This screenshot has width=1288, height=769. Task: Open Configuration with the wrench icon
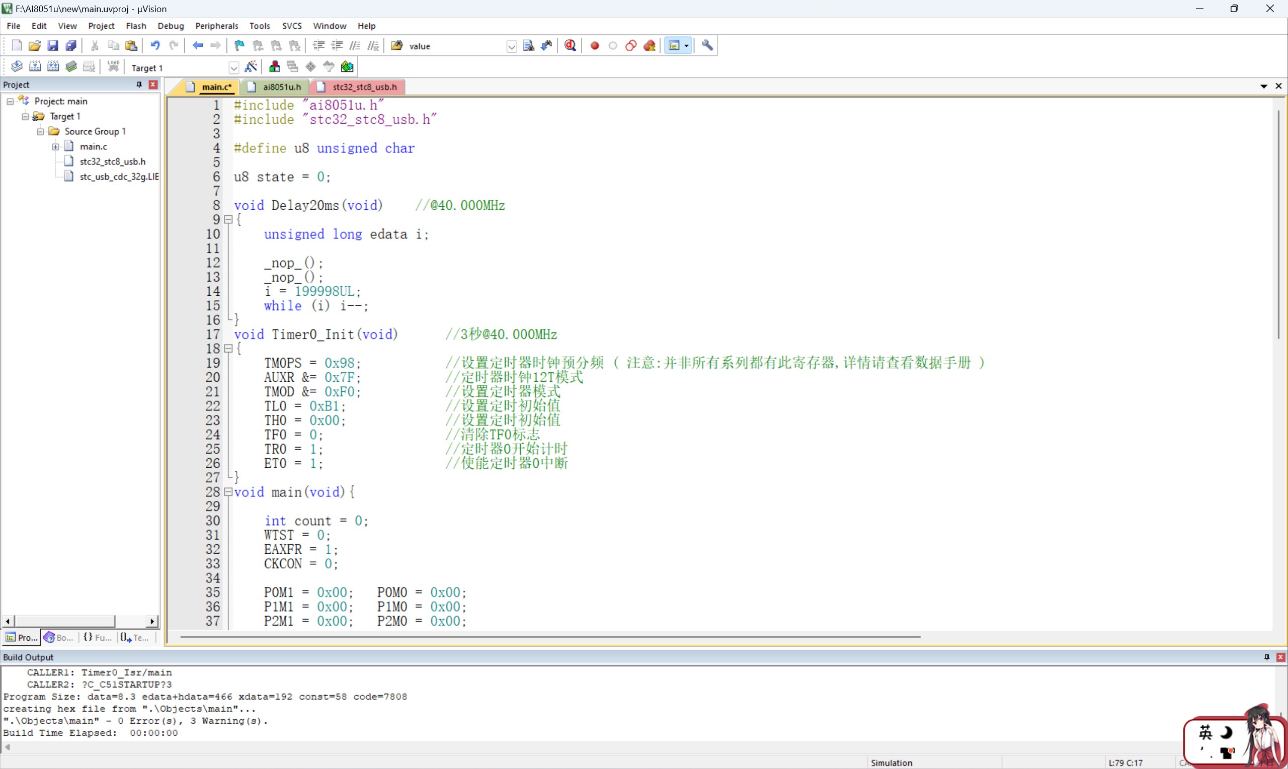click(x=707, y=46)
